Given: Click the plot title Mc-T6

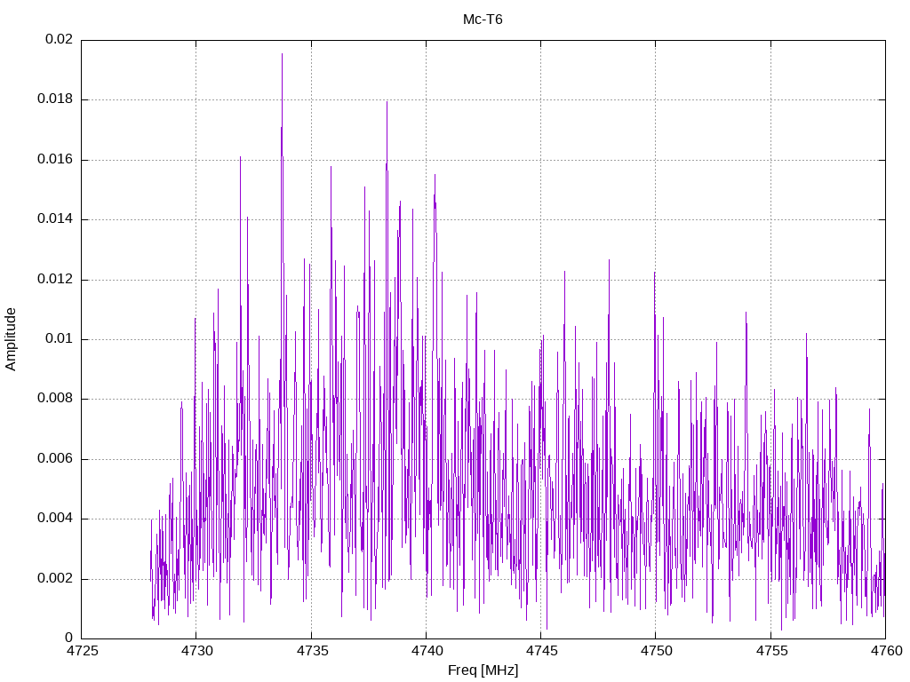Looking at the screenshot, I should point(483,20).
